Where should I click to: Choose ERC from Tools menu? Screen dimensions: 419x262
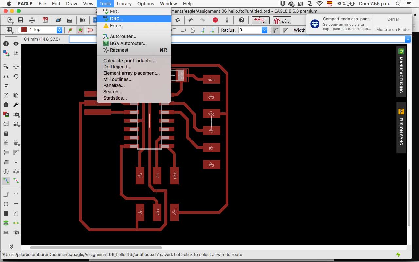pos(134,12)
